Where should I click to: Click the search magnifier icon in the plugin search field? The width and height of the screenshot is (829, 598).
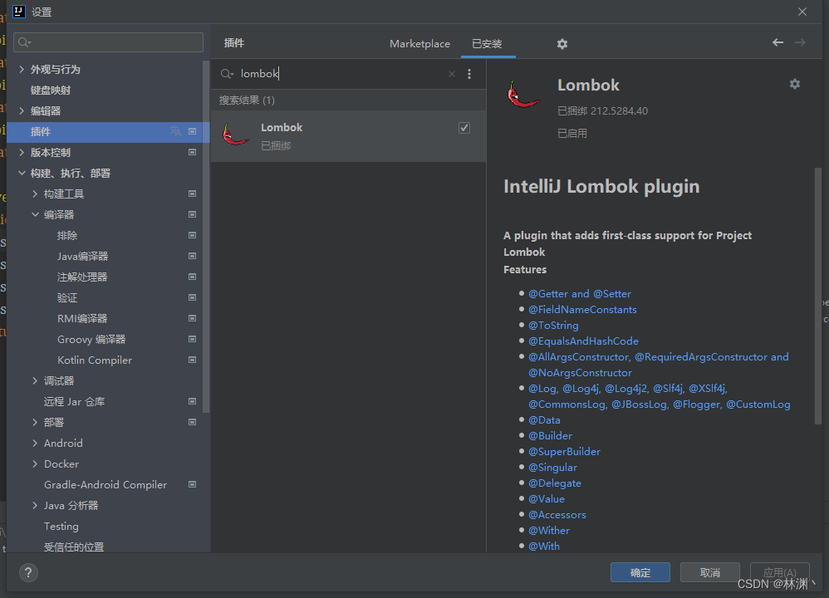pyautogui.click(x=227, y=74)
